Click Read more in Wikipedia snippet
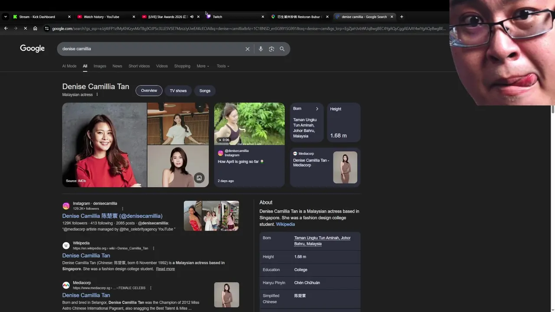This screenshot has width=555, height=312. [x=165, y=269]
